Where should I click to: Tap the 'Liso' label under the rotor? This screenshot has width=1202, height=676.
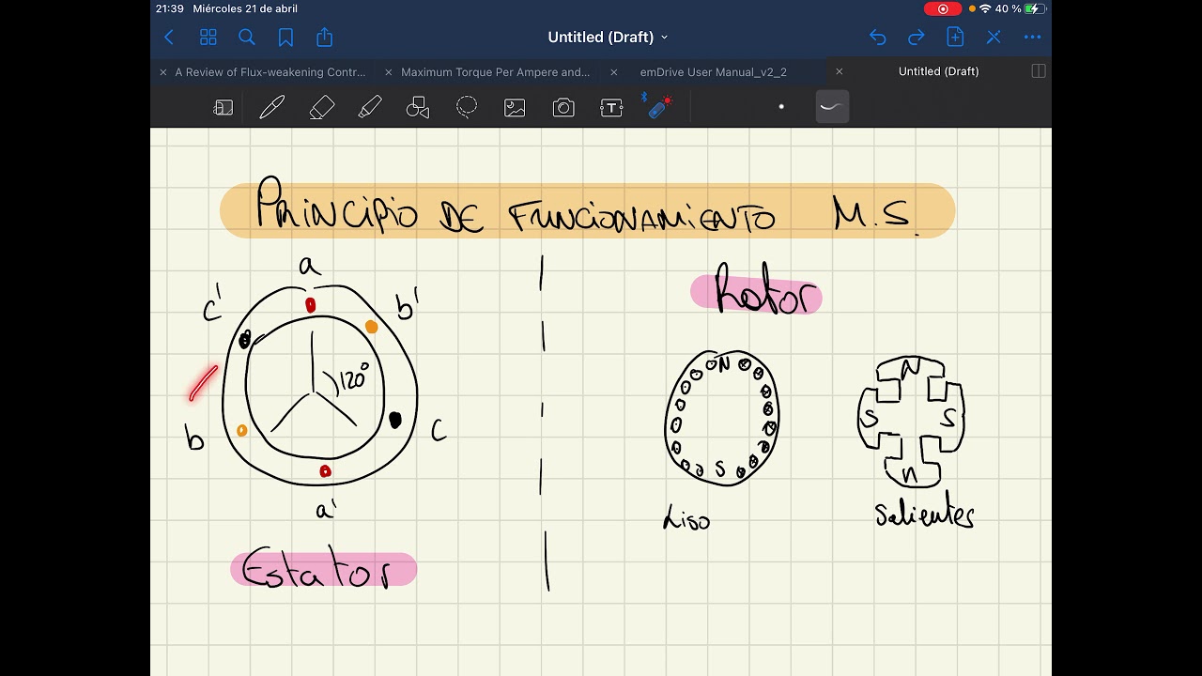pyautogui.click(x=686, y=517)
